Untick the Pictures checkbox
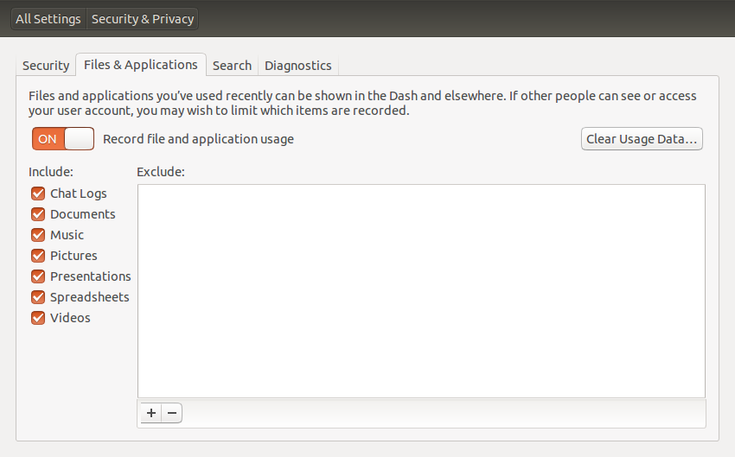 (x=38, y=256)
